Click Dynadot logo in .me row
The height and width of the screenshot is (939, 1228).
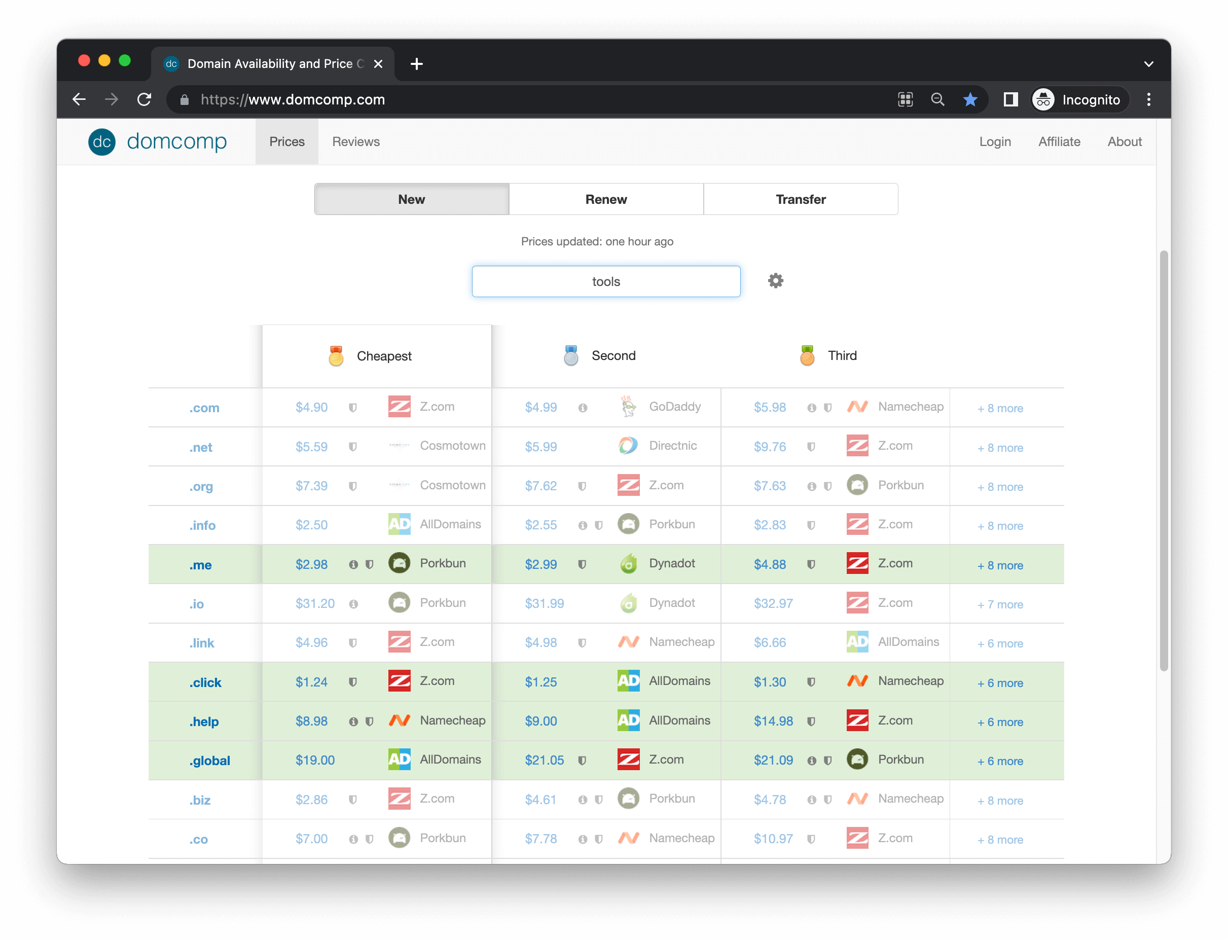tap(628, 563)
